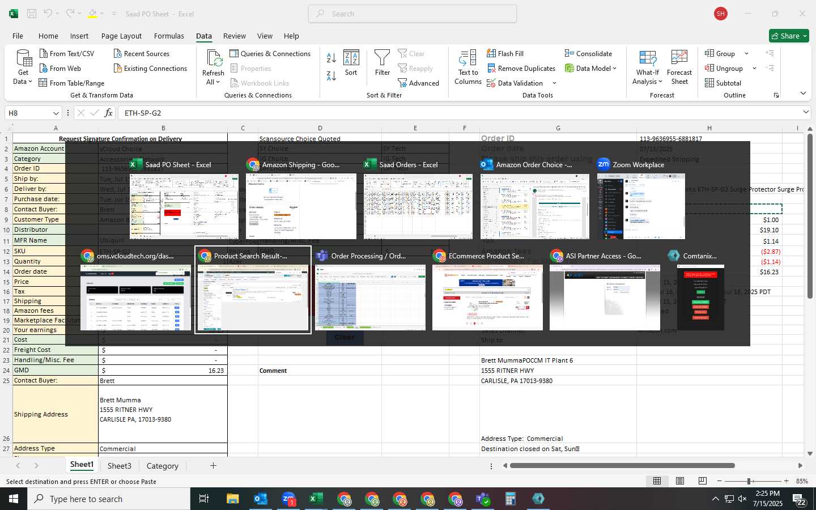Click the Ungroup button

click(x=724, y=68)
